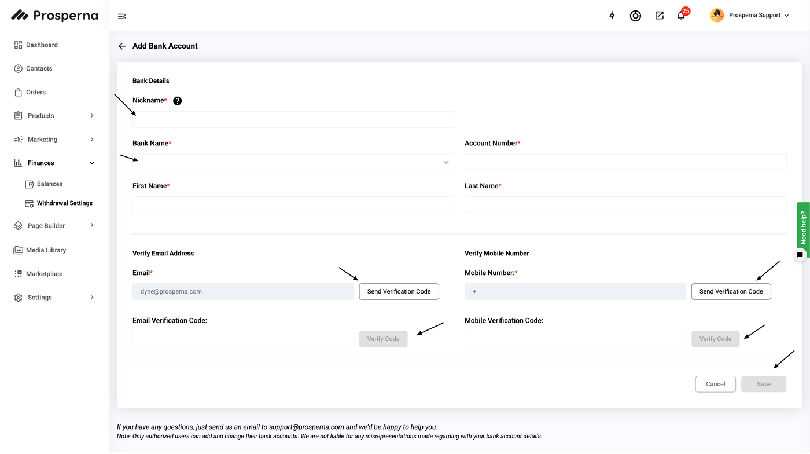
Task: Go to Balances in the sidebar
Action: tap(49, 184)
